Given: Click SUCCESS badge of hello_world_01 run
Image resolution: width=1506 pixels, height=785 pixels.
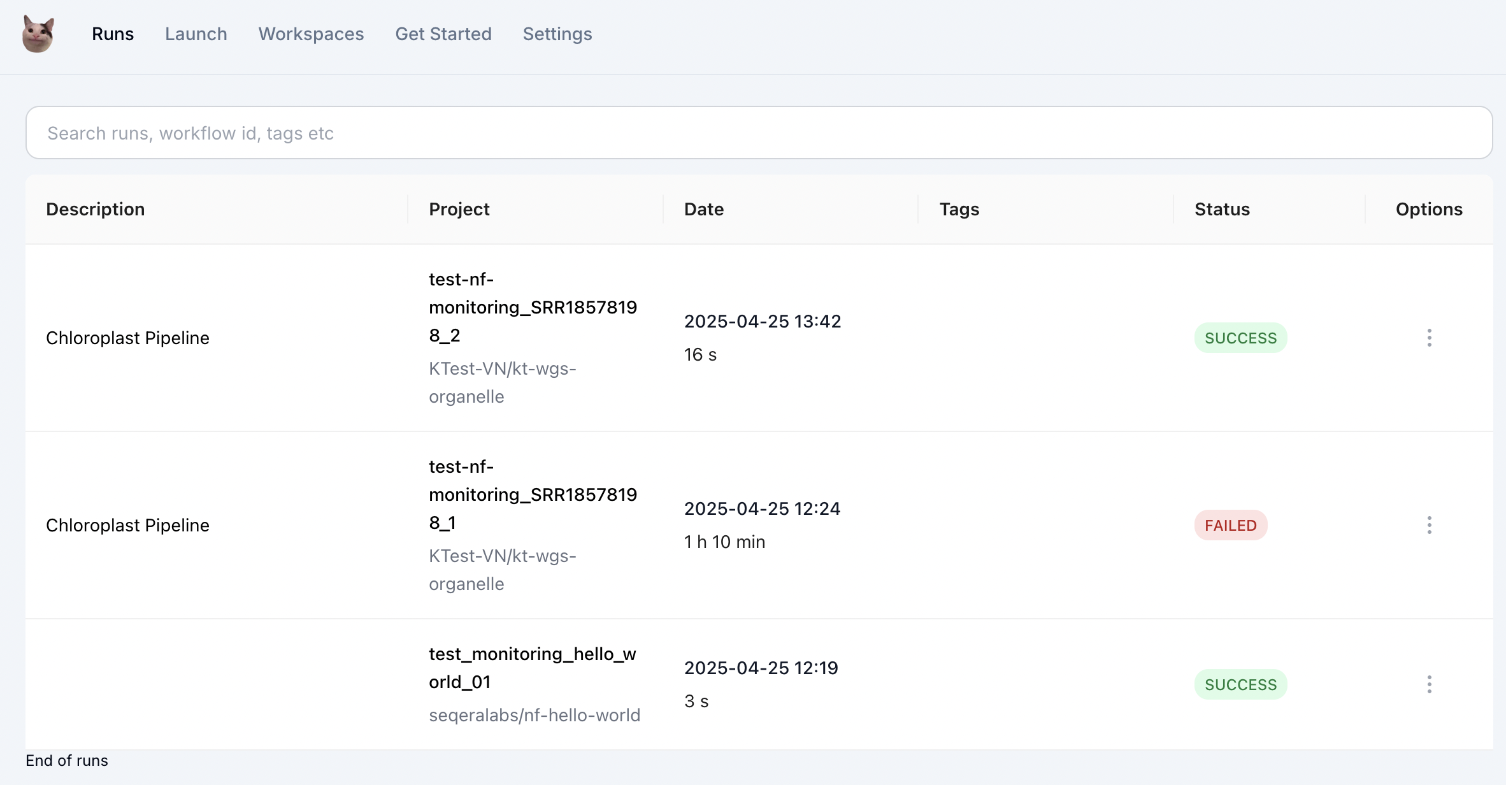Looking at the screenshot, I should click(x=1240, y=684).
